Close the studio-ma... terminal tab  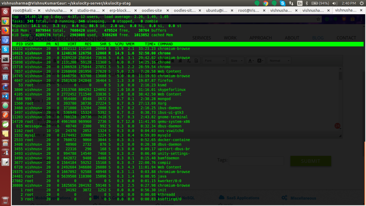[103, 10]
